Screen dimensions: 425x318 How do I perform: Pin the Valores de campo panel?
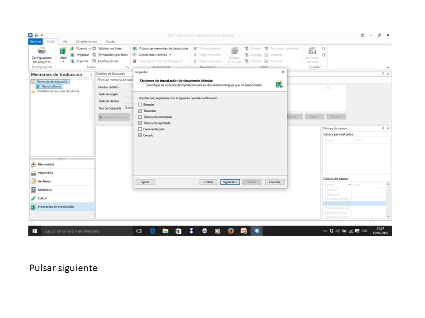[383, 129]
